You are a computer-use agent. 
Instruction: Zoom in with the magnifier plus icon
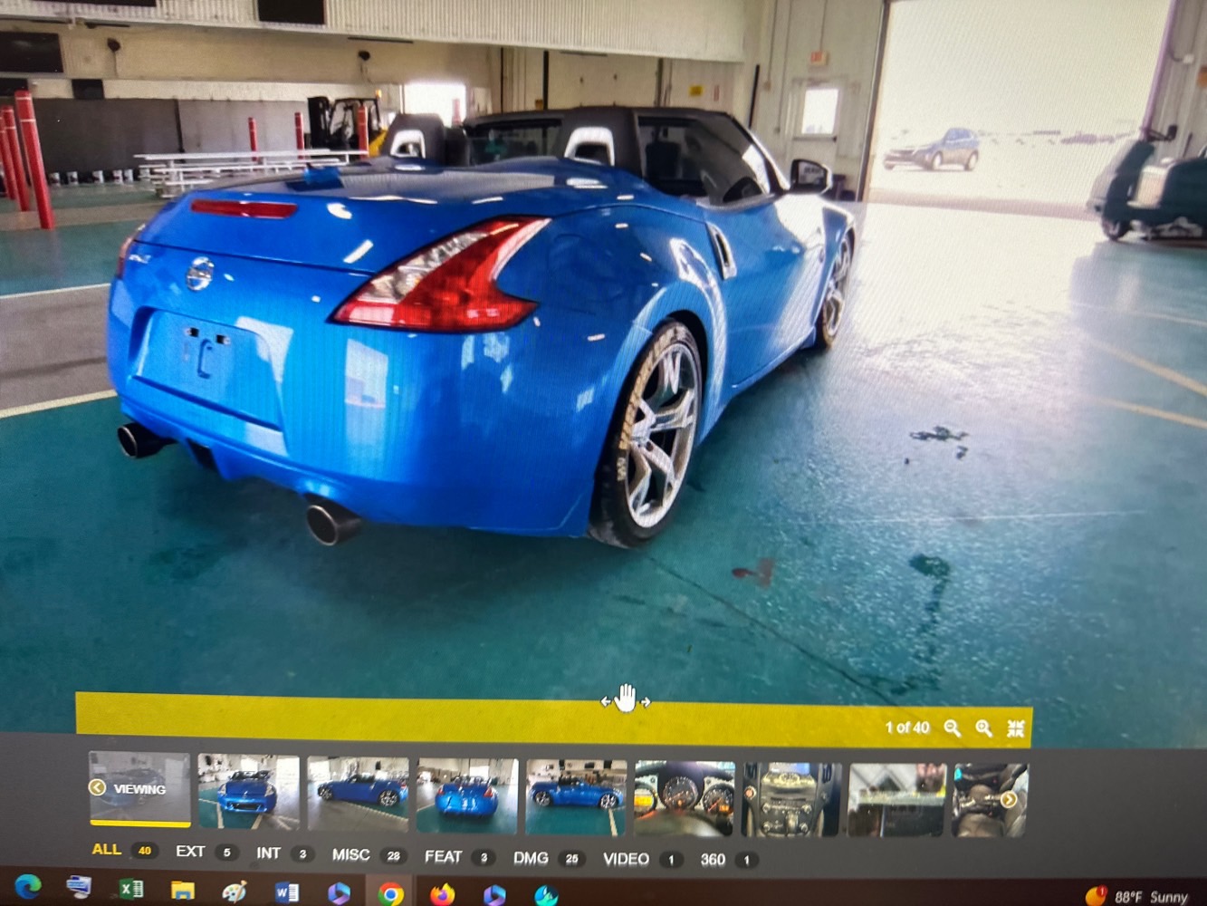point(984,728)
